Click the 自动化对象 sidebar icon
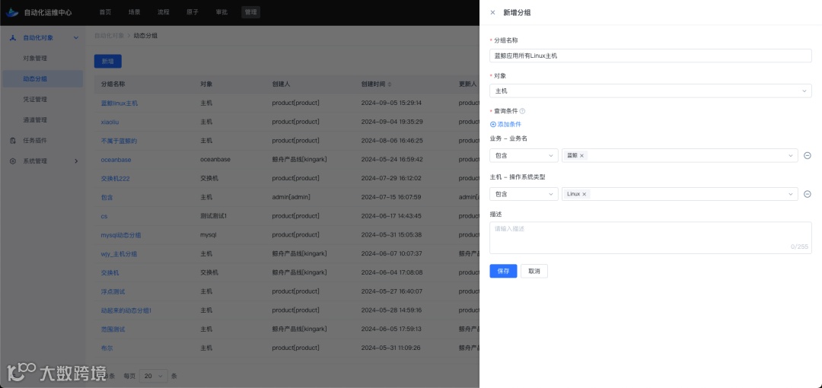Screen dimensions: 822x388 [13, 38]
